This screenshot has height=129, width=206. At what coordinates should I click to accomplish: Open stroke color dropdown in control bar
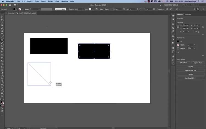pyautogui.click(x=22, y=9)
